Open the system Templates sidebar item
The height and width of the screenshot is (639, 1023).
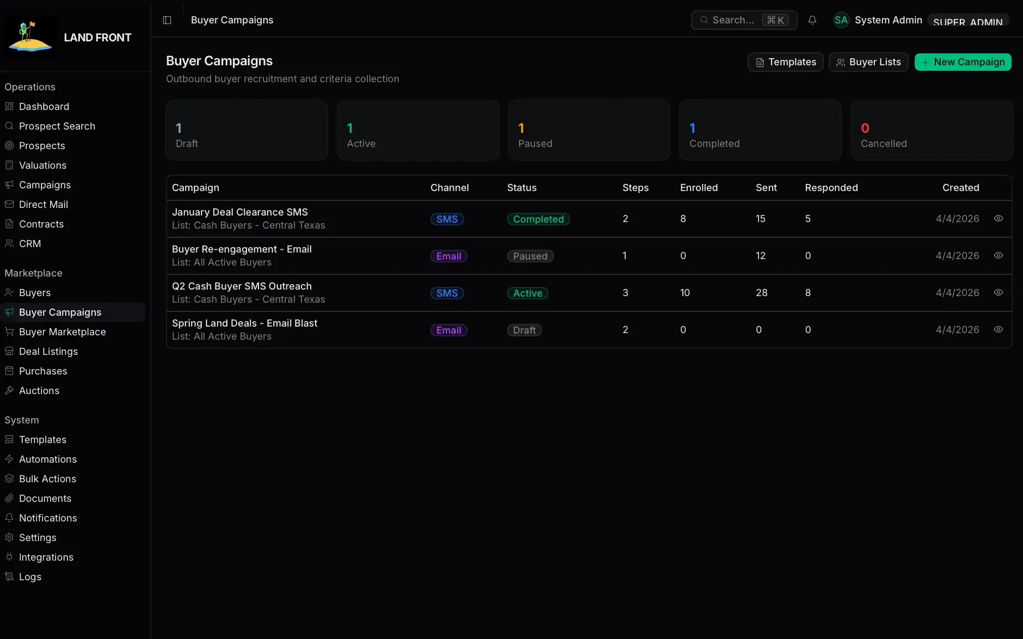pos(72,440)
